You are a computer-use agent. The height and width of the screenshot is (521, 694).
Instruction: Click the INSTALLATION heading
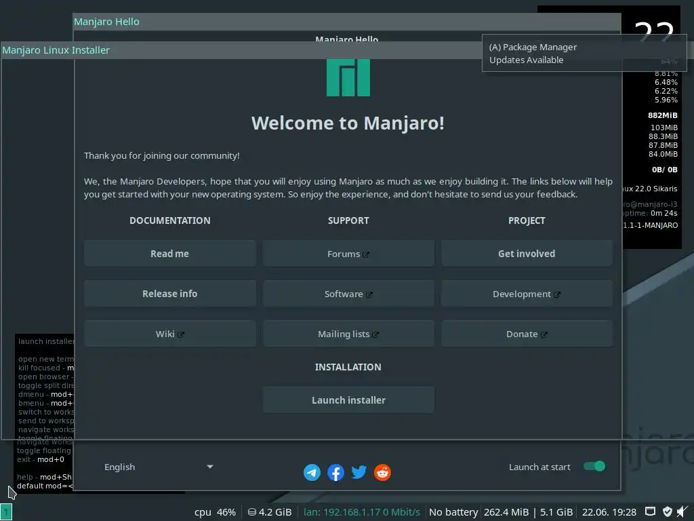click(x=348, y=367)
